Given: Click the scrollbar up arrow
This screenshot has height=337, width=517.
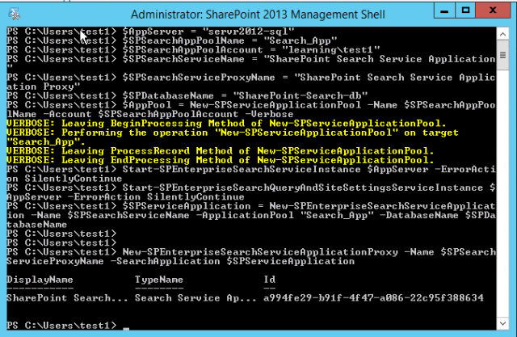Looking at the screenshot, I should pos(502,34).
